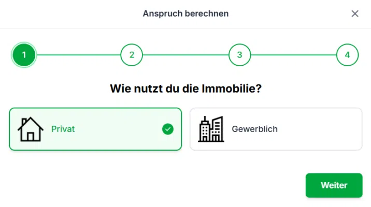Close the Anspruch berechnen dialog
Screen dimensions: 371x207
[x=355, y=14]
